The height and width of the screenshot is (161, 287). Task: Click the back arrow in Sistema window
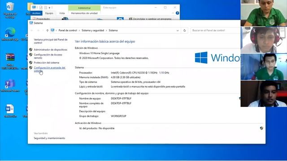pos(32,30)
